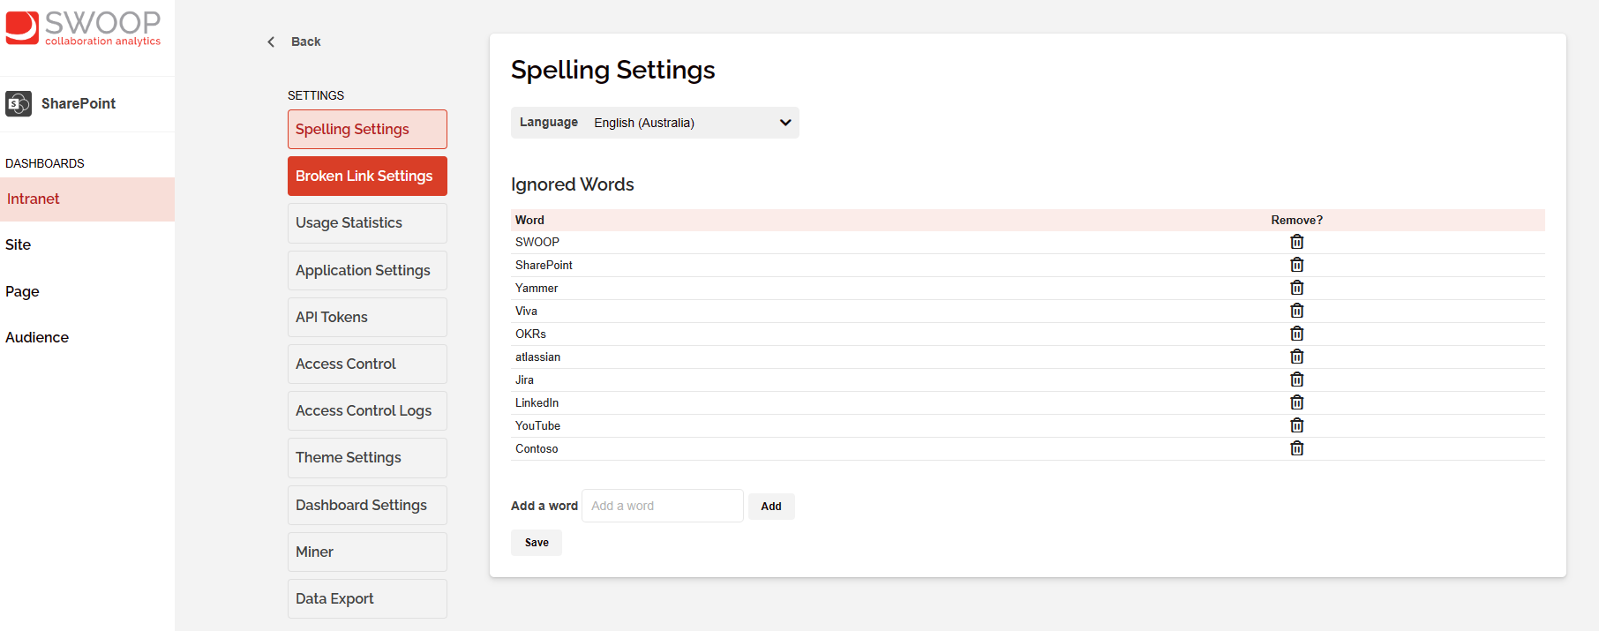
Task: Click the Spelling Settings page title
Action: point(613,70)
